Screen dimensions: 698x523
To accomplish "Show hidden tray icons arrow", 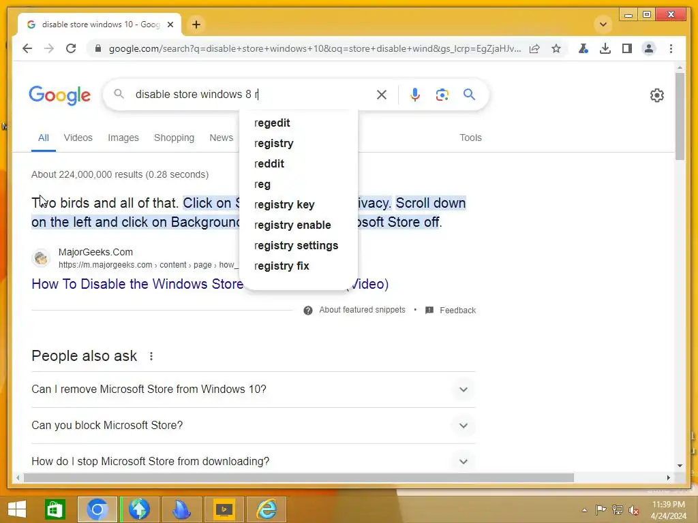I will [x=584, y=509].
